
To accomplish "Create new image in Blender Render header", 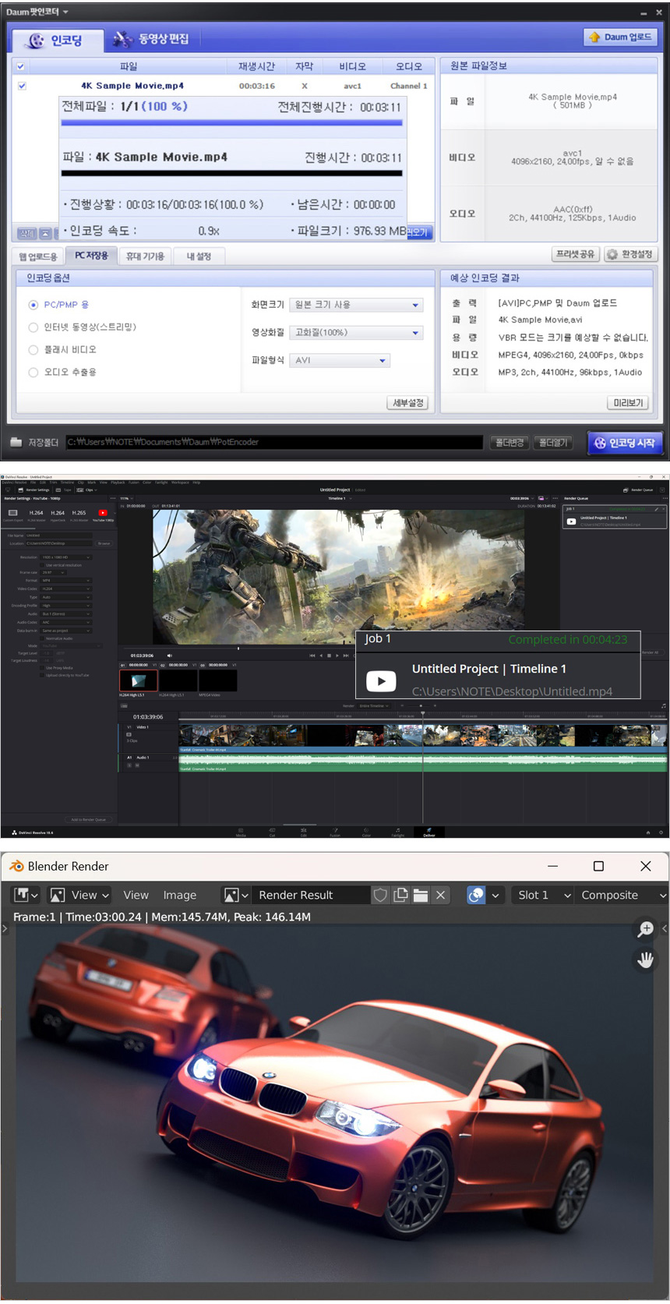I will [400, 895].
